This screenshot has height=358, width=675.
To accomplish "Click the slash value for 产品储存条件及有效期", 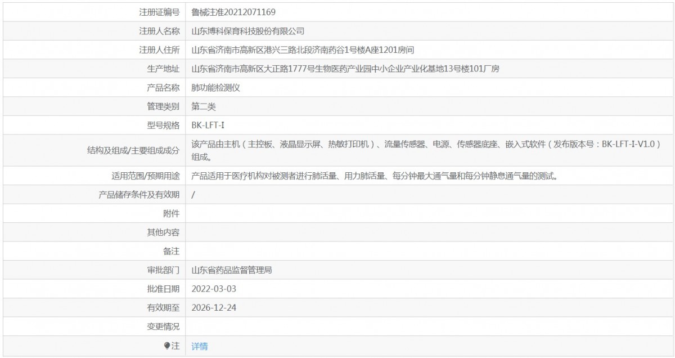I will click(193, 195).
